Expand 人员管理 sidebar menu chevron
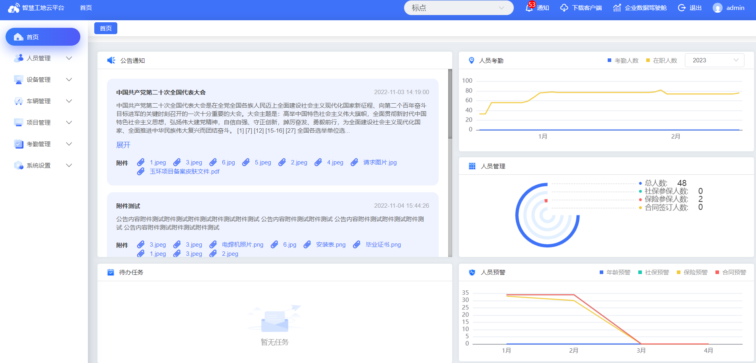756x363 pixels. coord(69,58)
